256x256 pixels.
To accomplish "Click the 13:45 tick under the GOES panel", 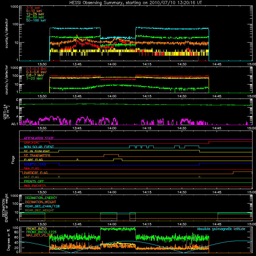I will click(77, 128).
